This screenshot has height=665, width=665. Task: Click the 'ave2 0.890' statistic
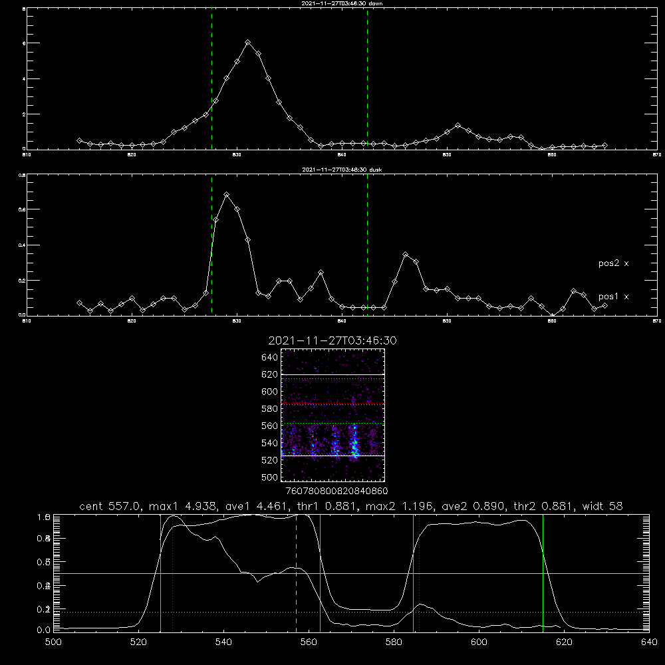[474, 506]
